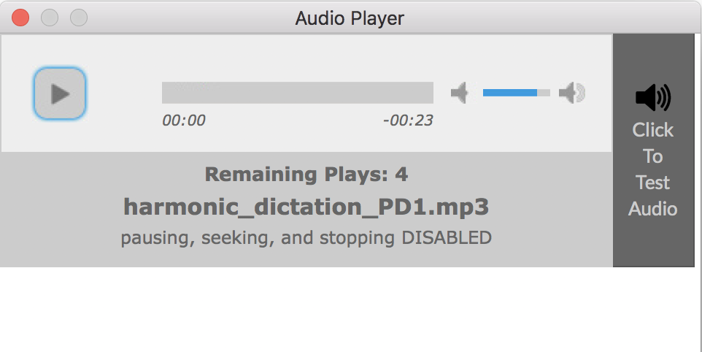Click the low-volume speaker icon

460,93
